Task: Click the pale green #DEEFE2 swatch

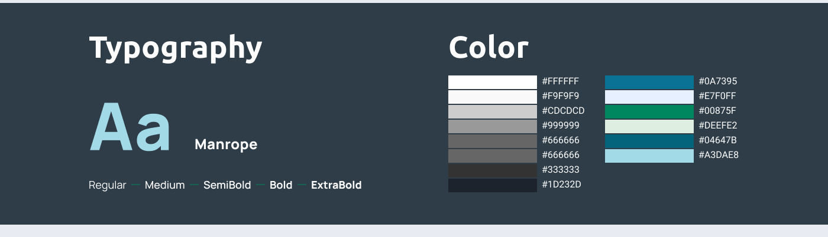Action: point(649,126)
